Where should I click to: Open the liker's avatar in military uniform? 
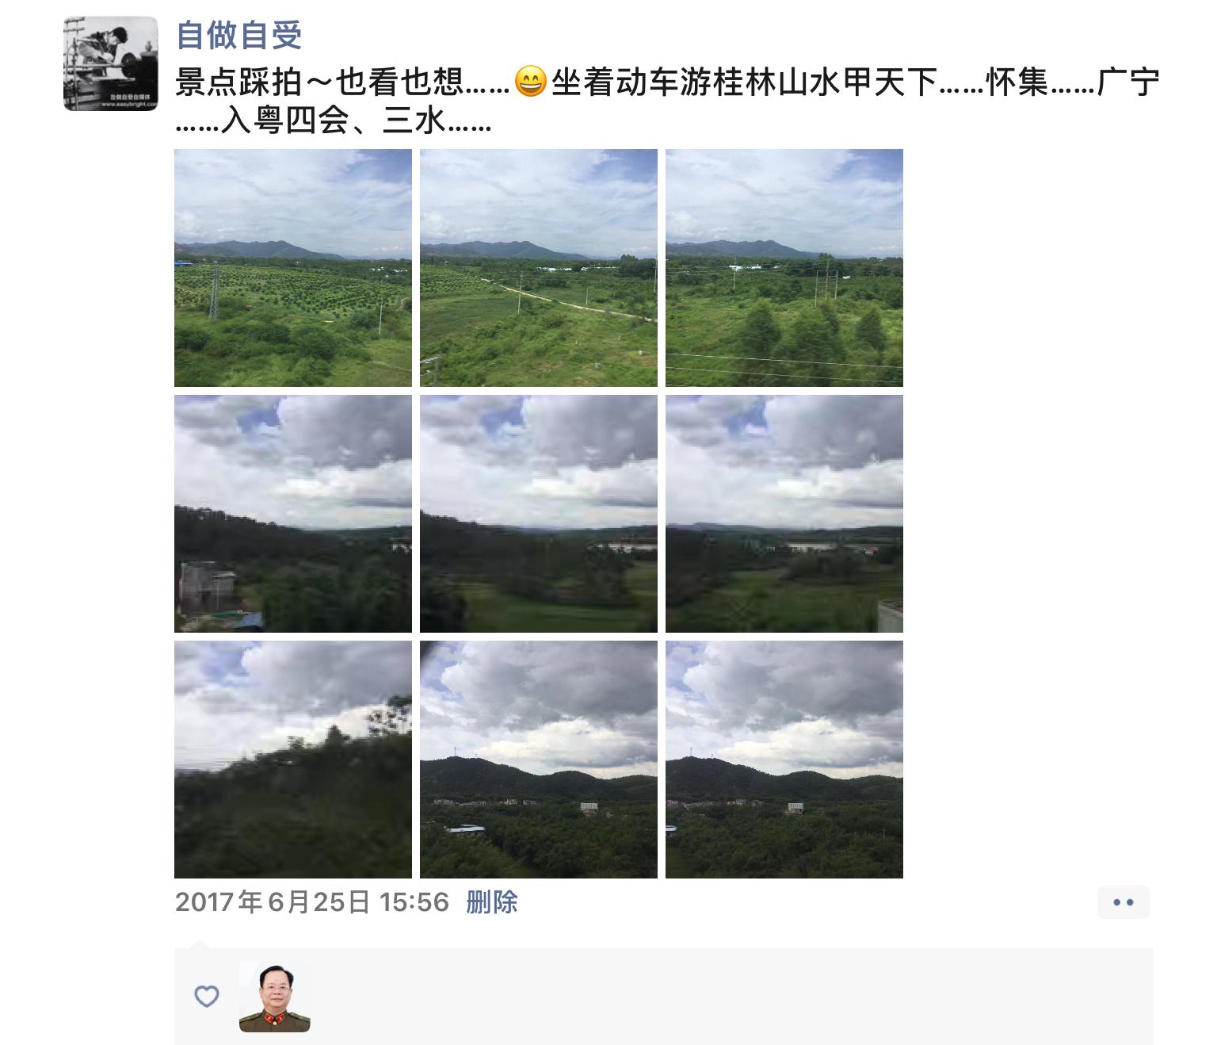(275, 997)
